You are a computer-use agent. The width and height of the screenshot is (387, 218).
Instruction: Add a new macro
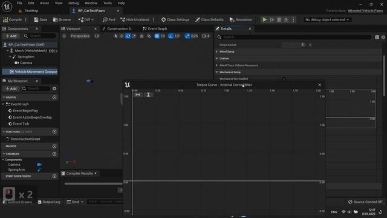(x=54, y=147)
